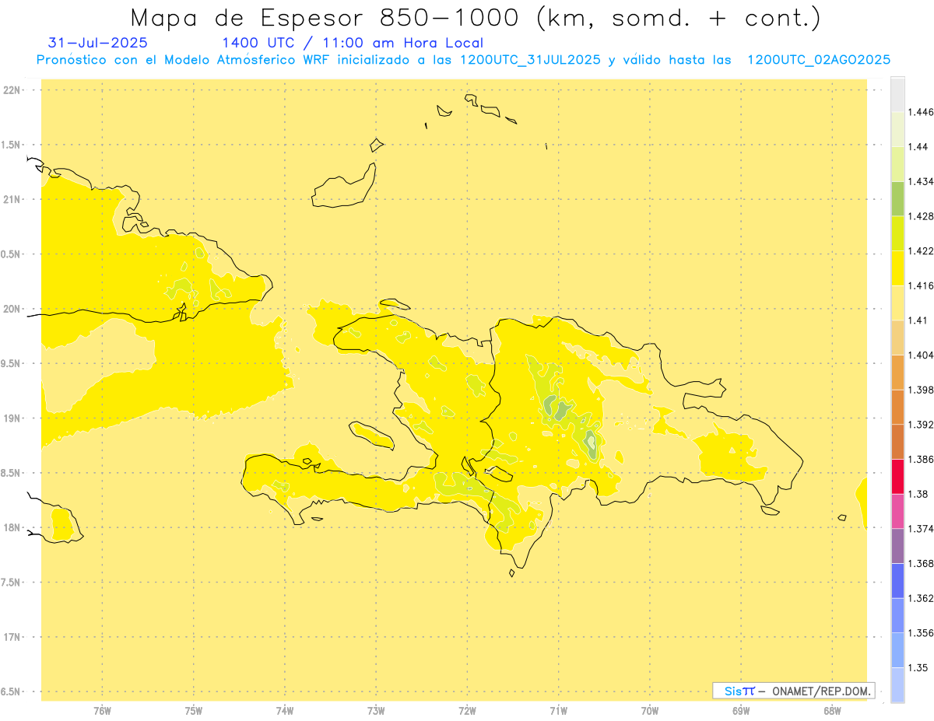Click the legend value '1.38'
934x721 pixels.
click(x=918, y=494)
